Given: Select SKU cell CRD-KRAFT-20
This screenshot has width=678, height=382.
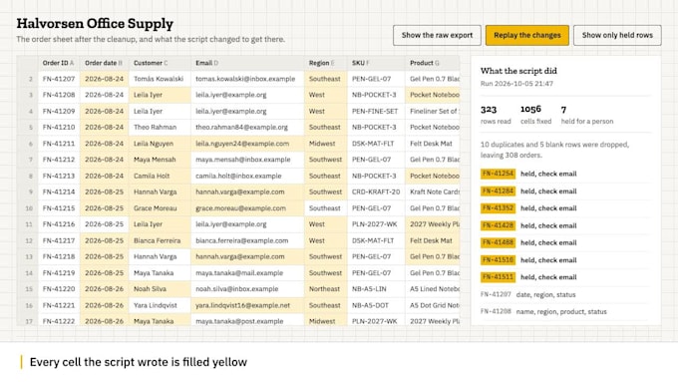Looking at the screenshot, I should (376, 191).
